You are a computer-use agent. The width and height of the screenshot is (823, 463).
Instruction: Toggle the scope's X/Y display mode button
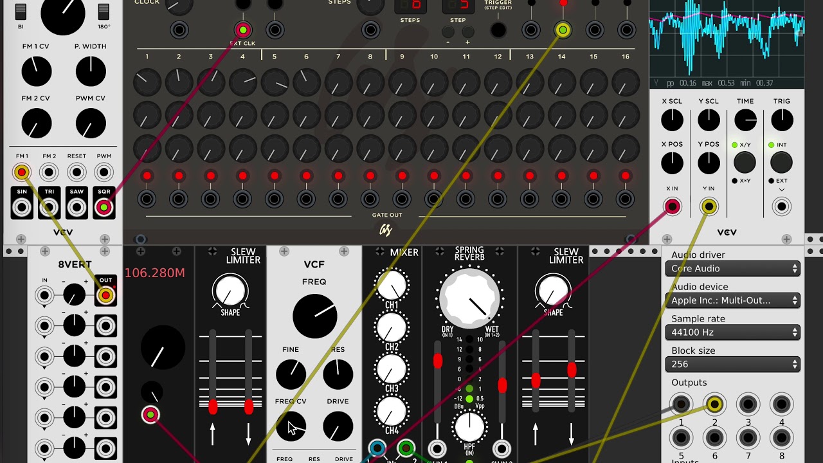(x=745, y=163)
